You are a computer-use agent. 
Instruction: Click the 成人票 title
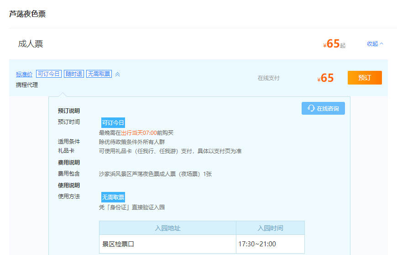[31, 44]
